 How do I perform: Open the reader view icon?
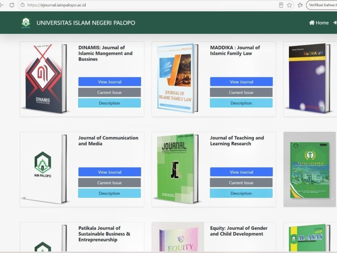pos(281,5)
